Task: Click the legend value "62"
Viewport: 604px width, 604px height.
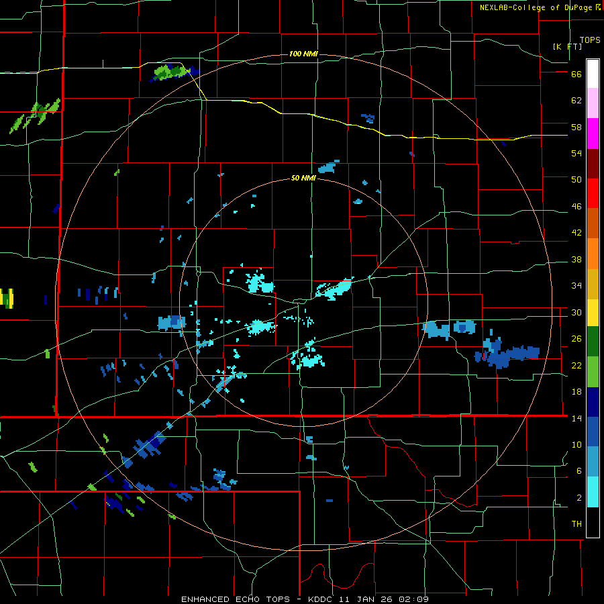Action: [576, 101]
